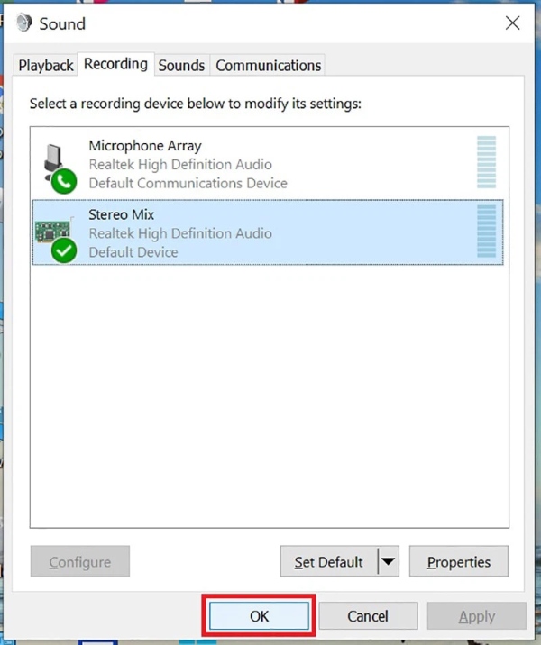Image resolution: width=541 pixels, height=645 pixels.
Task: Click the Stereo Mix sound card icon
Action: coord(53,230)
